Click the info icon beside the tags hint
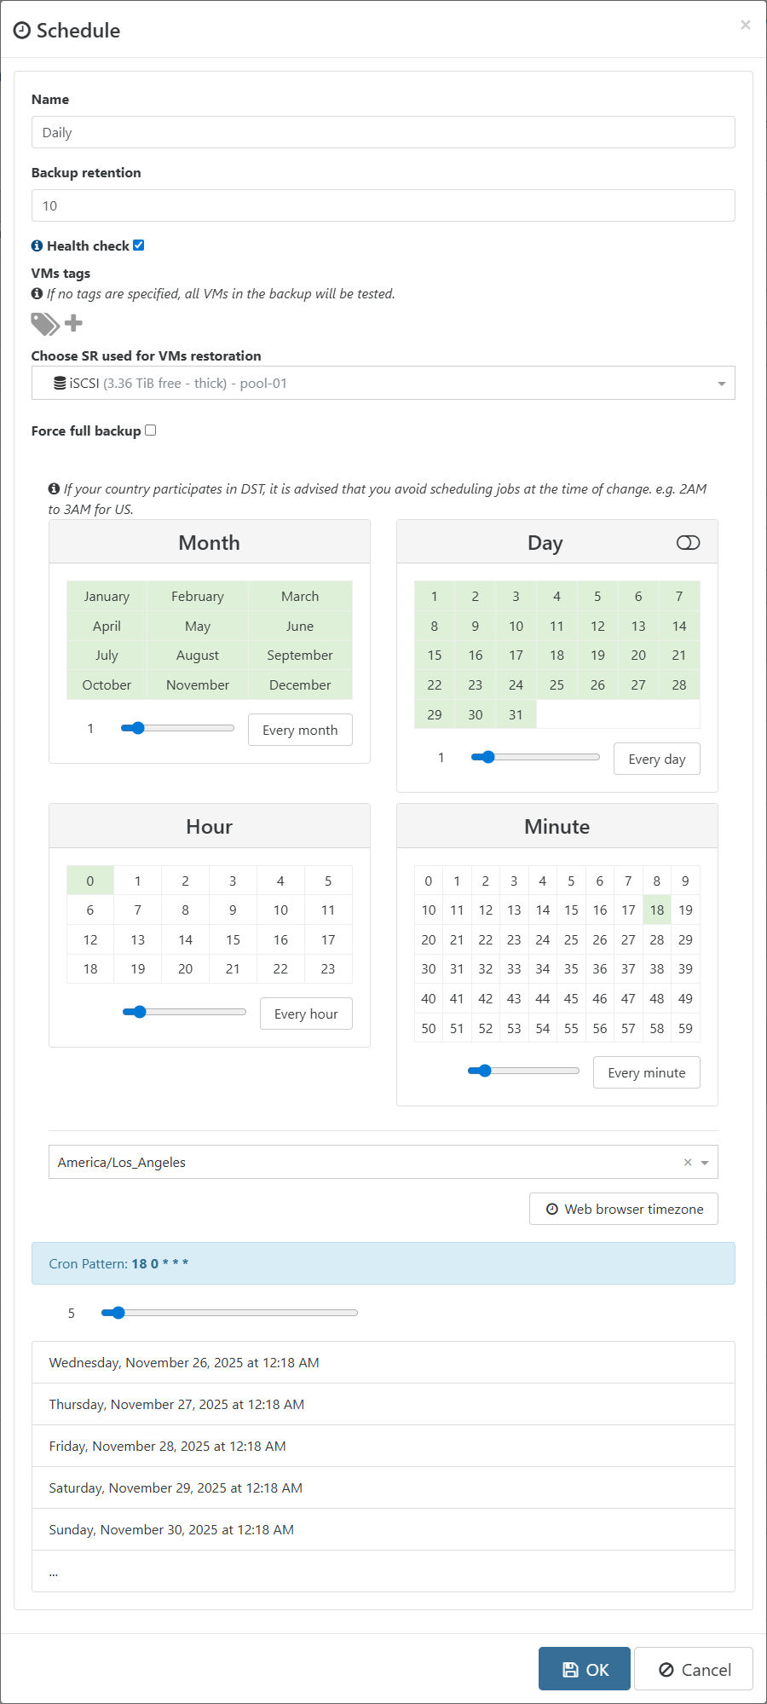 pyautogui.click(x=37, y=294)
